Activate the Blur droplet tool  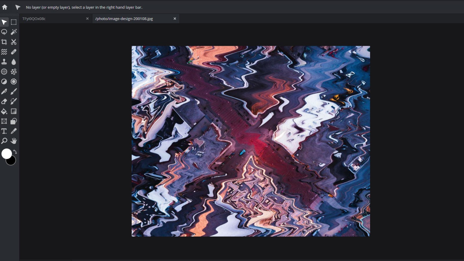click(14, 62)
